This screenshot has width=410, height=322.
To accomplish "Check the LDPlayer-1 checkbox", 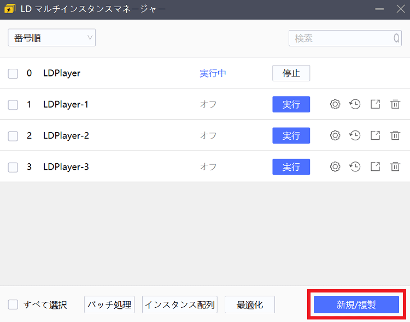I will [13, 105].
